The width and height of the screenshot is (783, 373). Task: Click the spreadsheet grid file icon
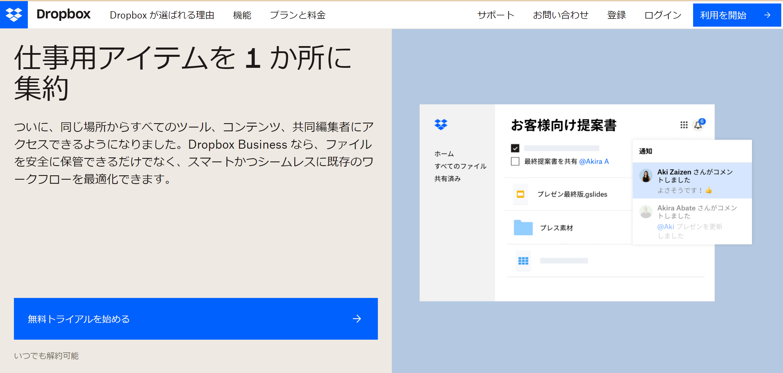click(x=523, y=261)
